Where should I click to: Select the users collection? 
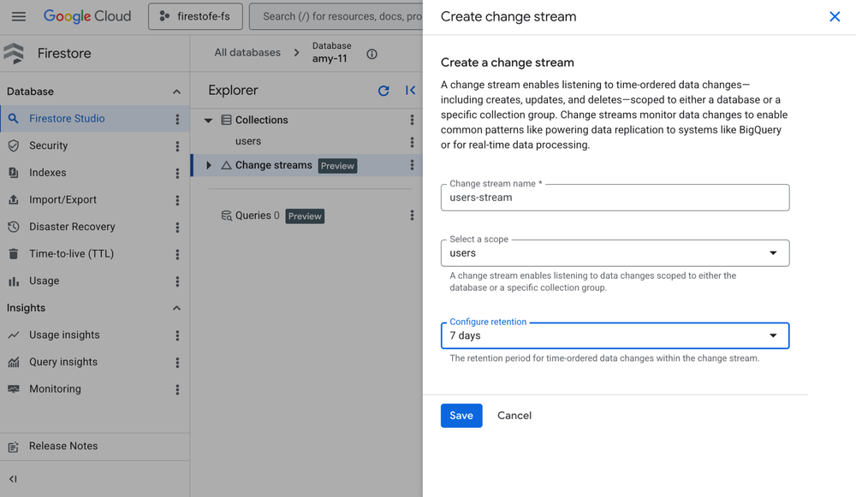[x=248, y=141]
